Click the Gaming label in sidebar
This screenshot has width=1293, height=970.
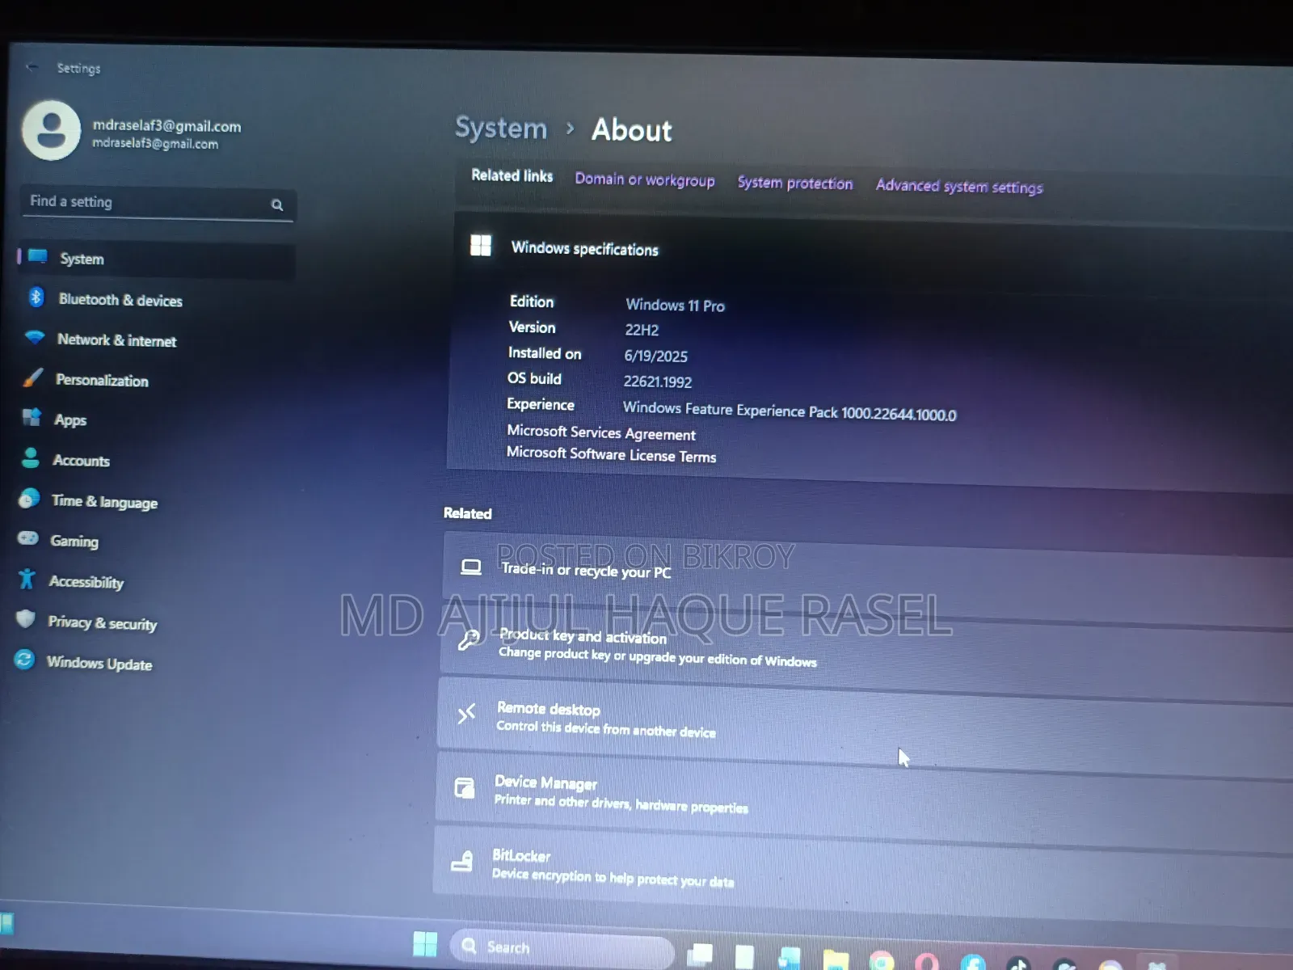(x=74, y=541)
